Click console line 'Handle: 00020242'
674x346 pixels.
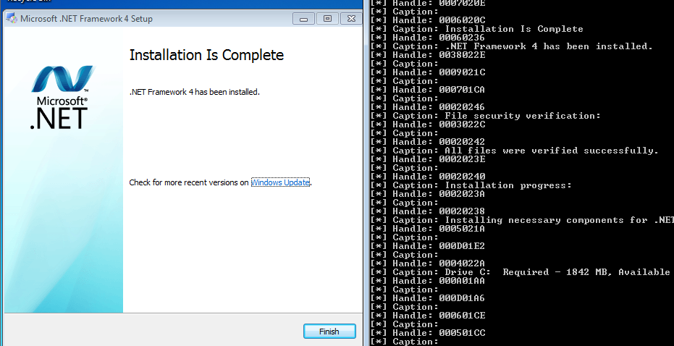coord(428,142)
